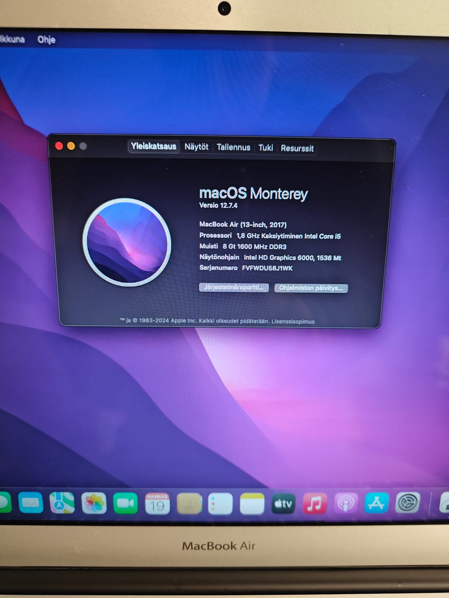Launch Reminders from the Dock
The height and width of the screenshot is (598, 449).
[x=220, y=504]
